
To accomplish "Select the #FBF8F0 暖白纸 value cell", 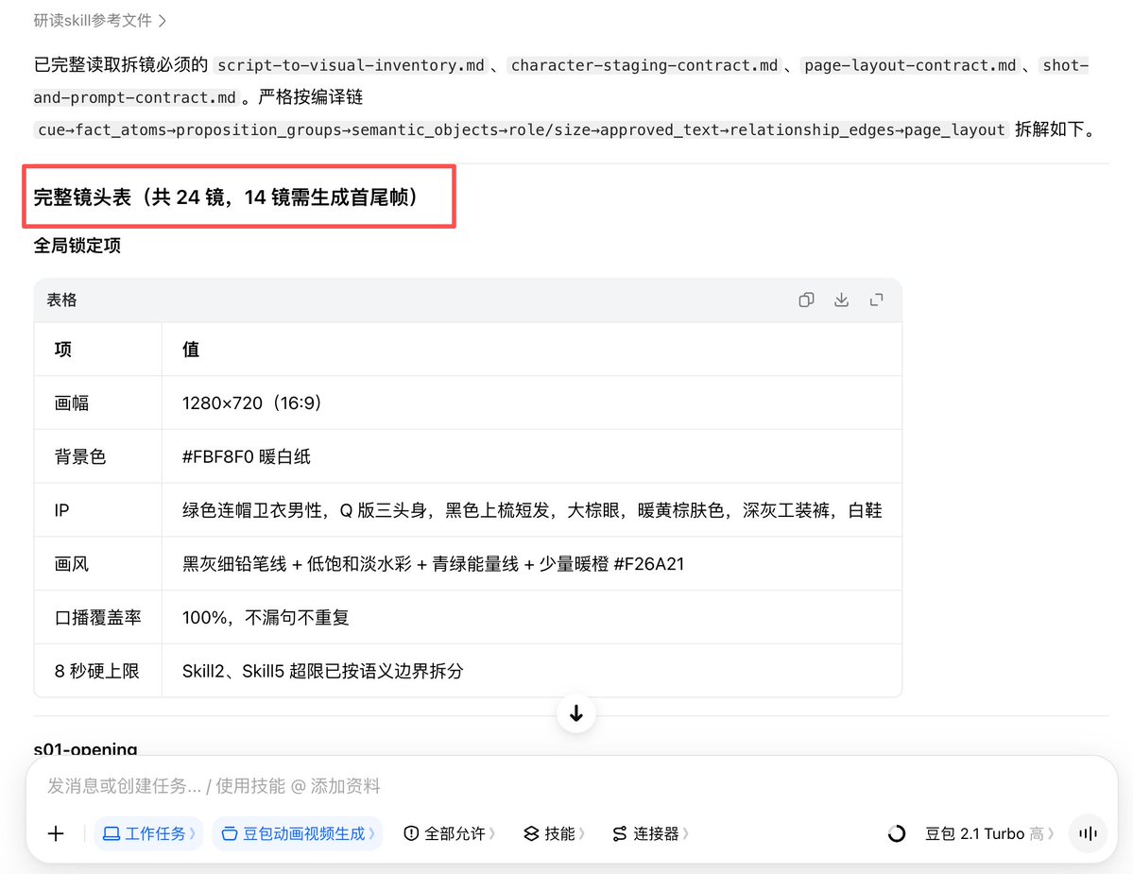I will coord(532,456).
